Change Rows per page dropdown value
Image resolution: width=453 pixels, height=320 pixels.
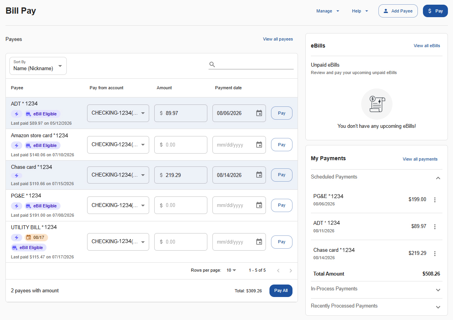point(232,270)
